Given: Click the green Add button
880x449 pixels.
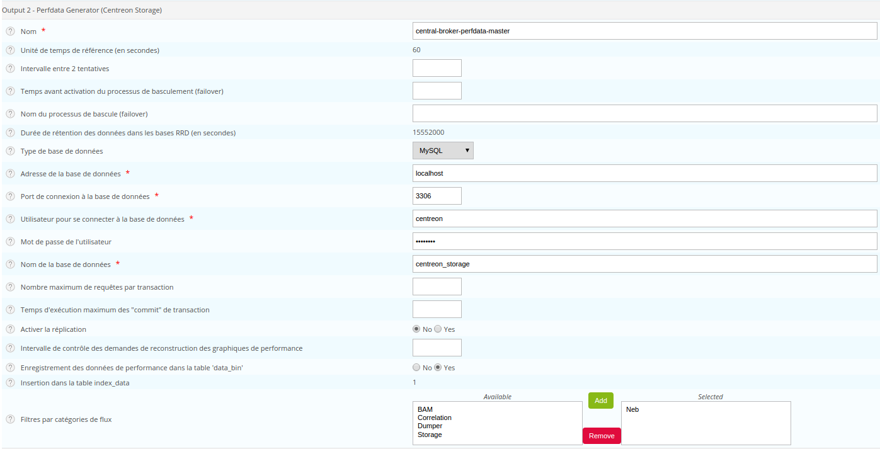Looking at the screenshot, I should point(601,401).
